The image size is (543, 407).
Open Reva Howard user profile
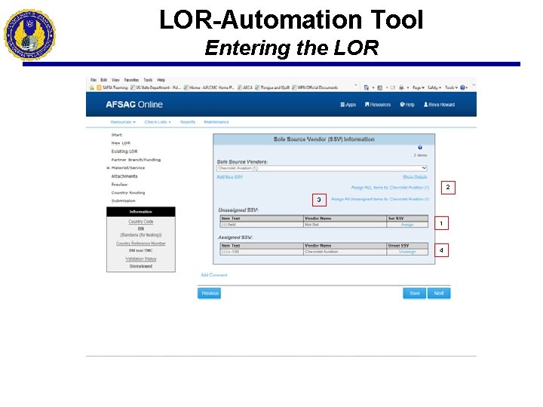click(439, 105)
